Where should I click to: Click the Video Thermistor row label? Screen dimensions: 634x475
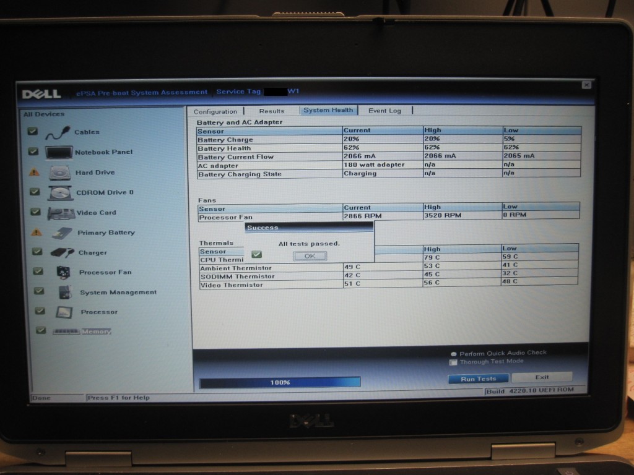[232, 285]
